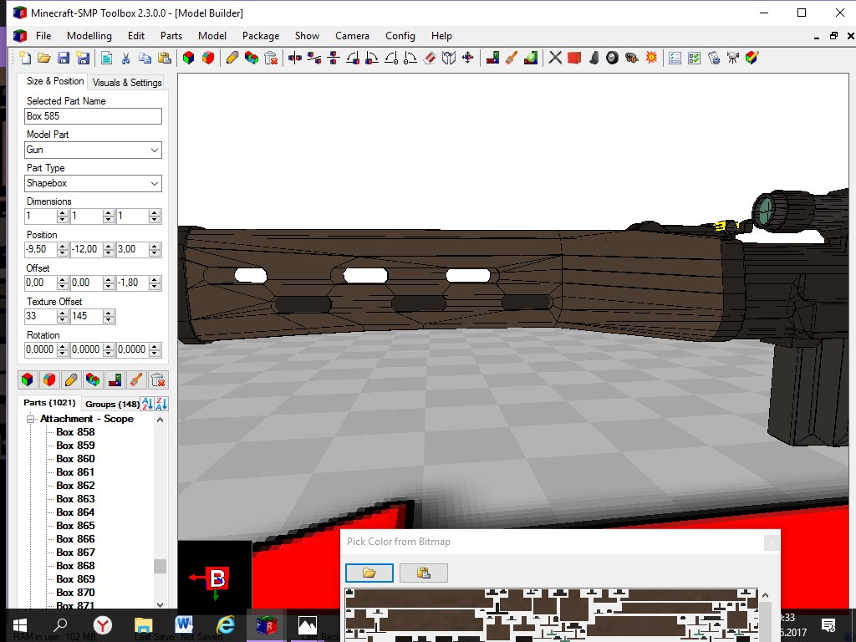Click the explosion icon in the top toolbar
856x642 pixels.
click(x=651, y=58)
